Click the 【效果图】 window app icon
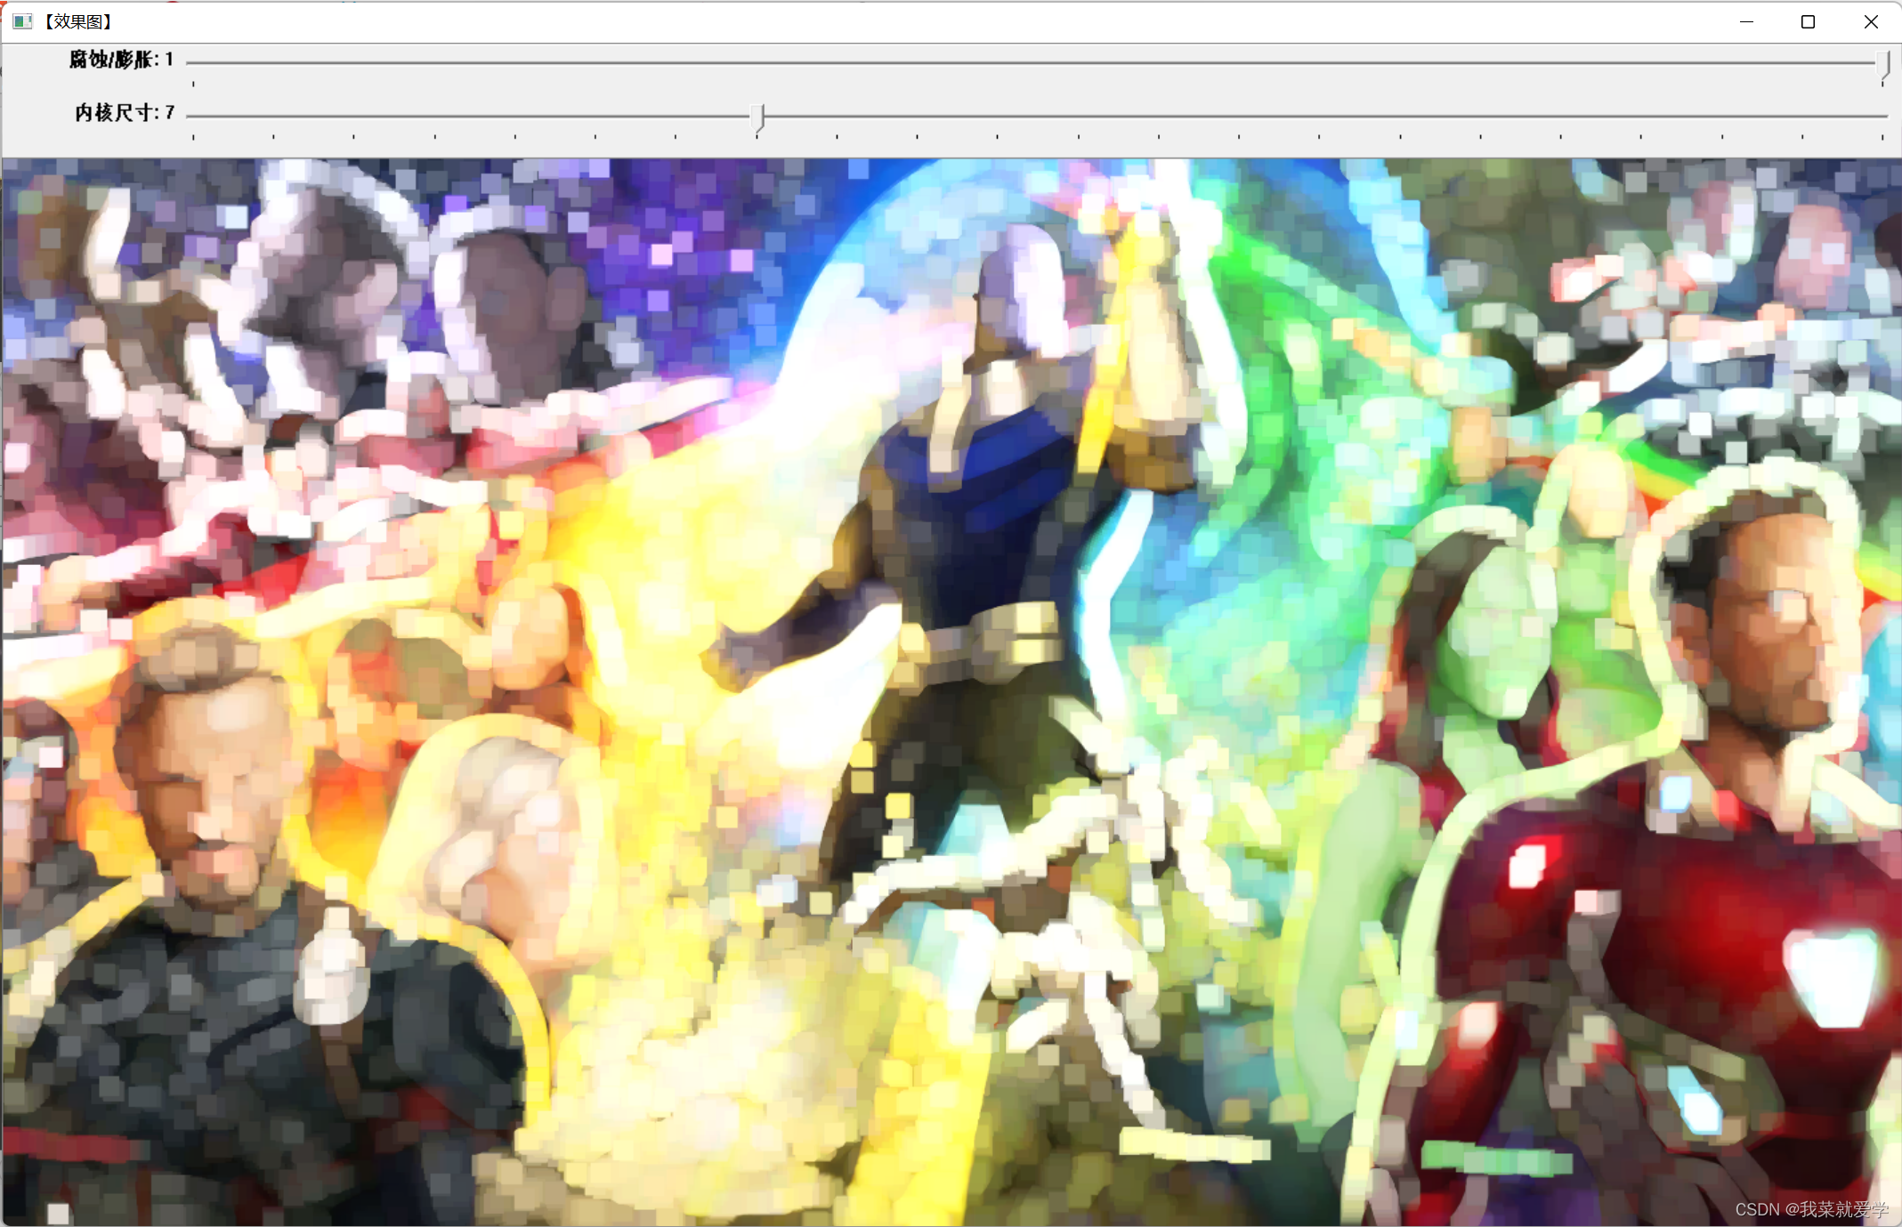The height and width of the screenshot is (1227, 1902). [x=22, y=21]
